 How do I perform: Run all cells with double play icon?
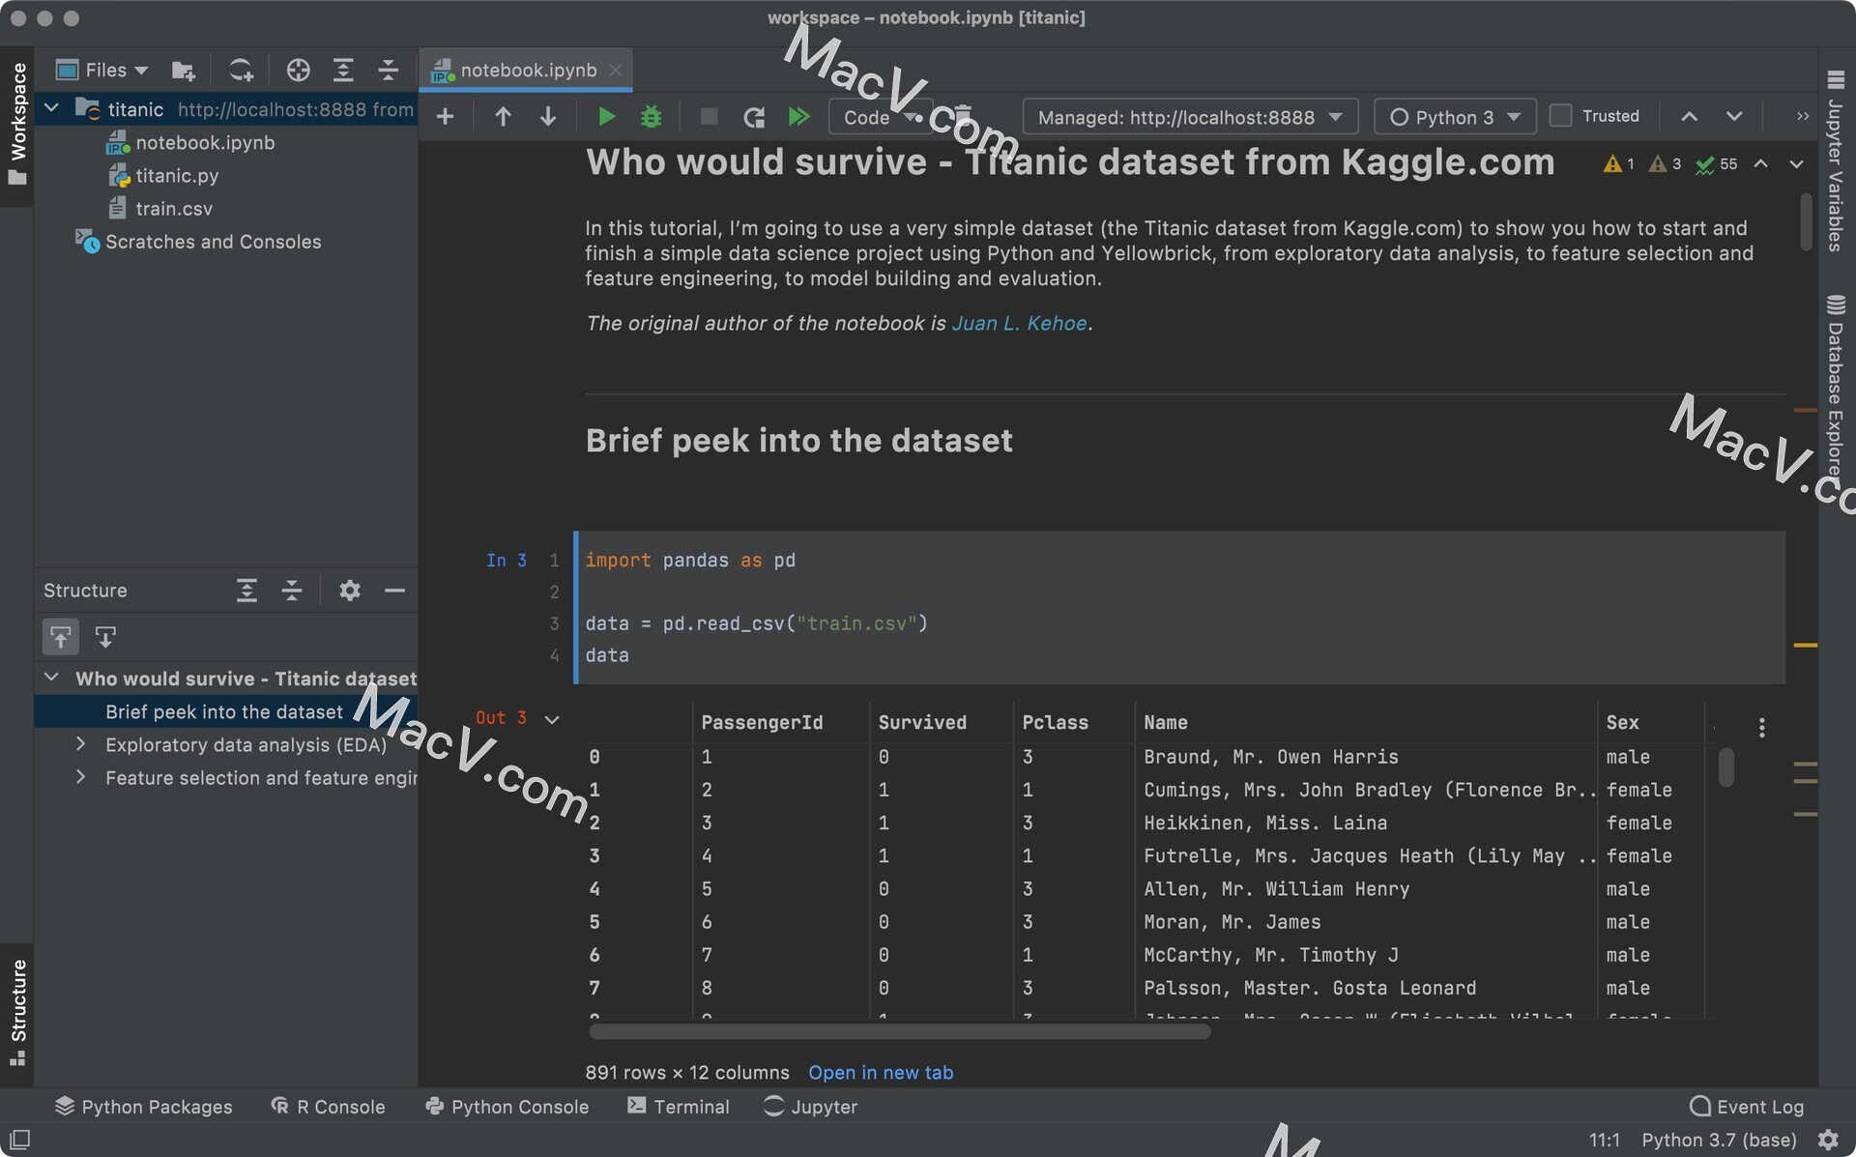(798, 117)
